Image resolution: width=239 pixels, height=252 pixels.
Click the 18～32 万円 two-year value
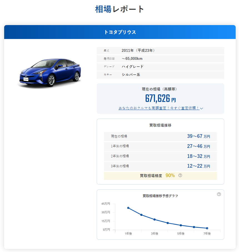click(199, 156)
